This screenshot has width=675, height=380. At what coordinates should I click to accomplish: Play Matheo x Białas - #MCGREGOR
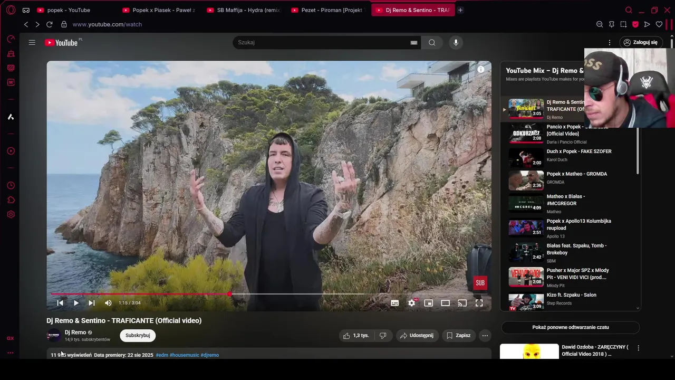pos(570,203)
